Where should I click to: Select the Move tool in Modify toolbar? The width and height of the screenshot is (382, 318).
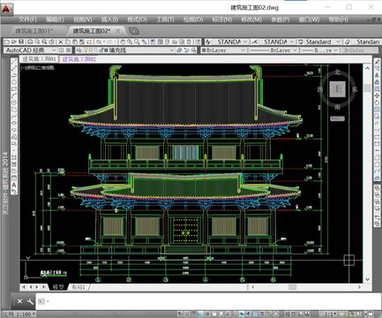coord(377,95)
